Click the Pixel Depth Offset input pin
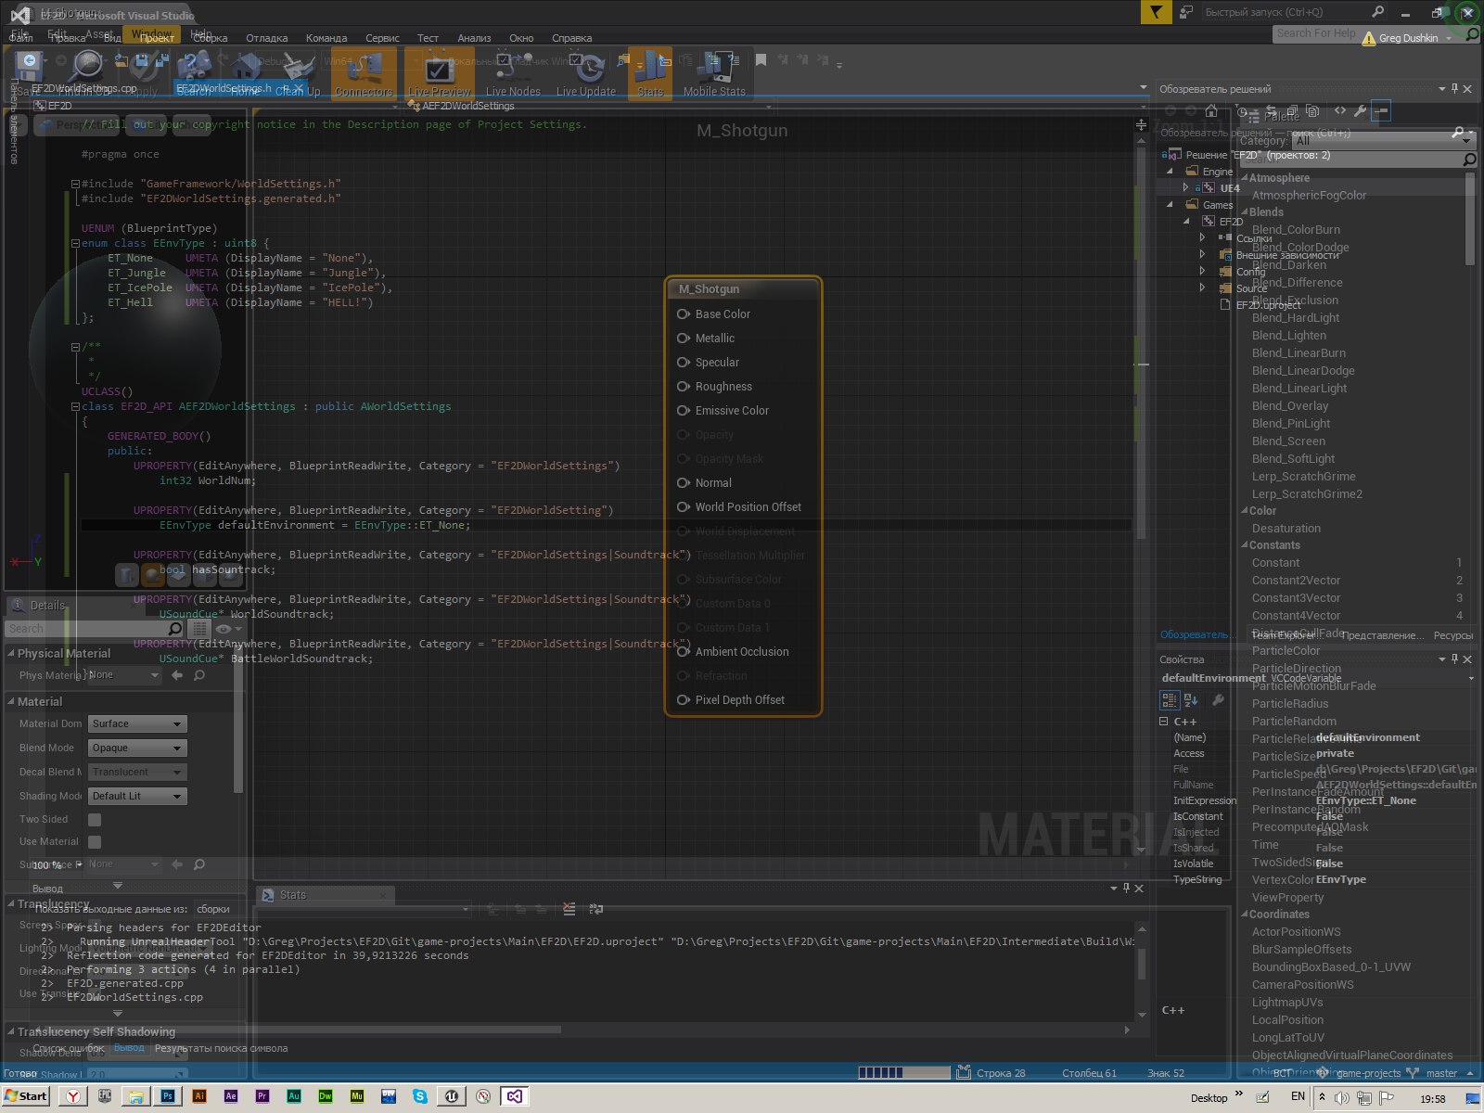Screen dimensions: 1484x1113 point(684,700)
